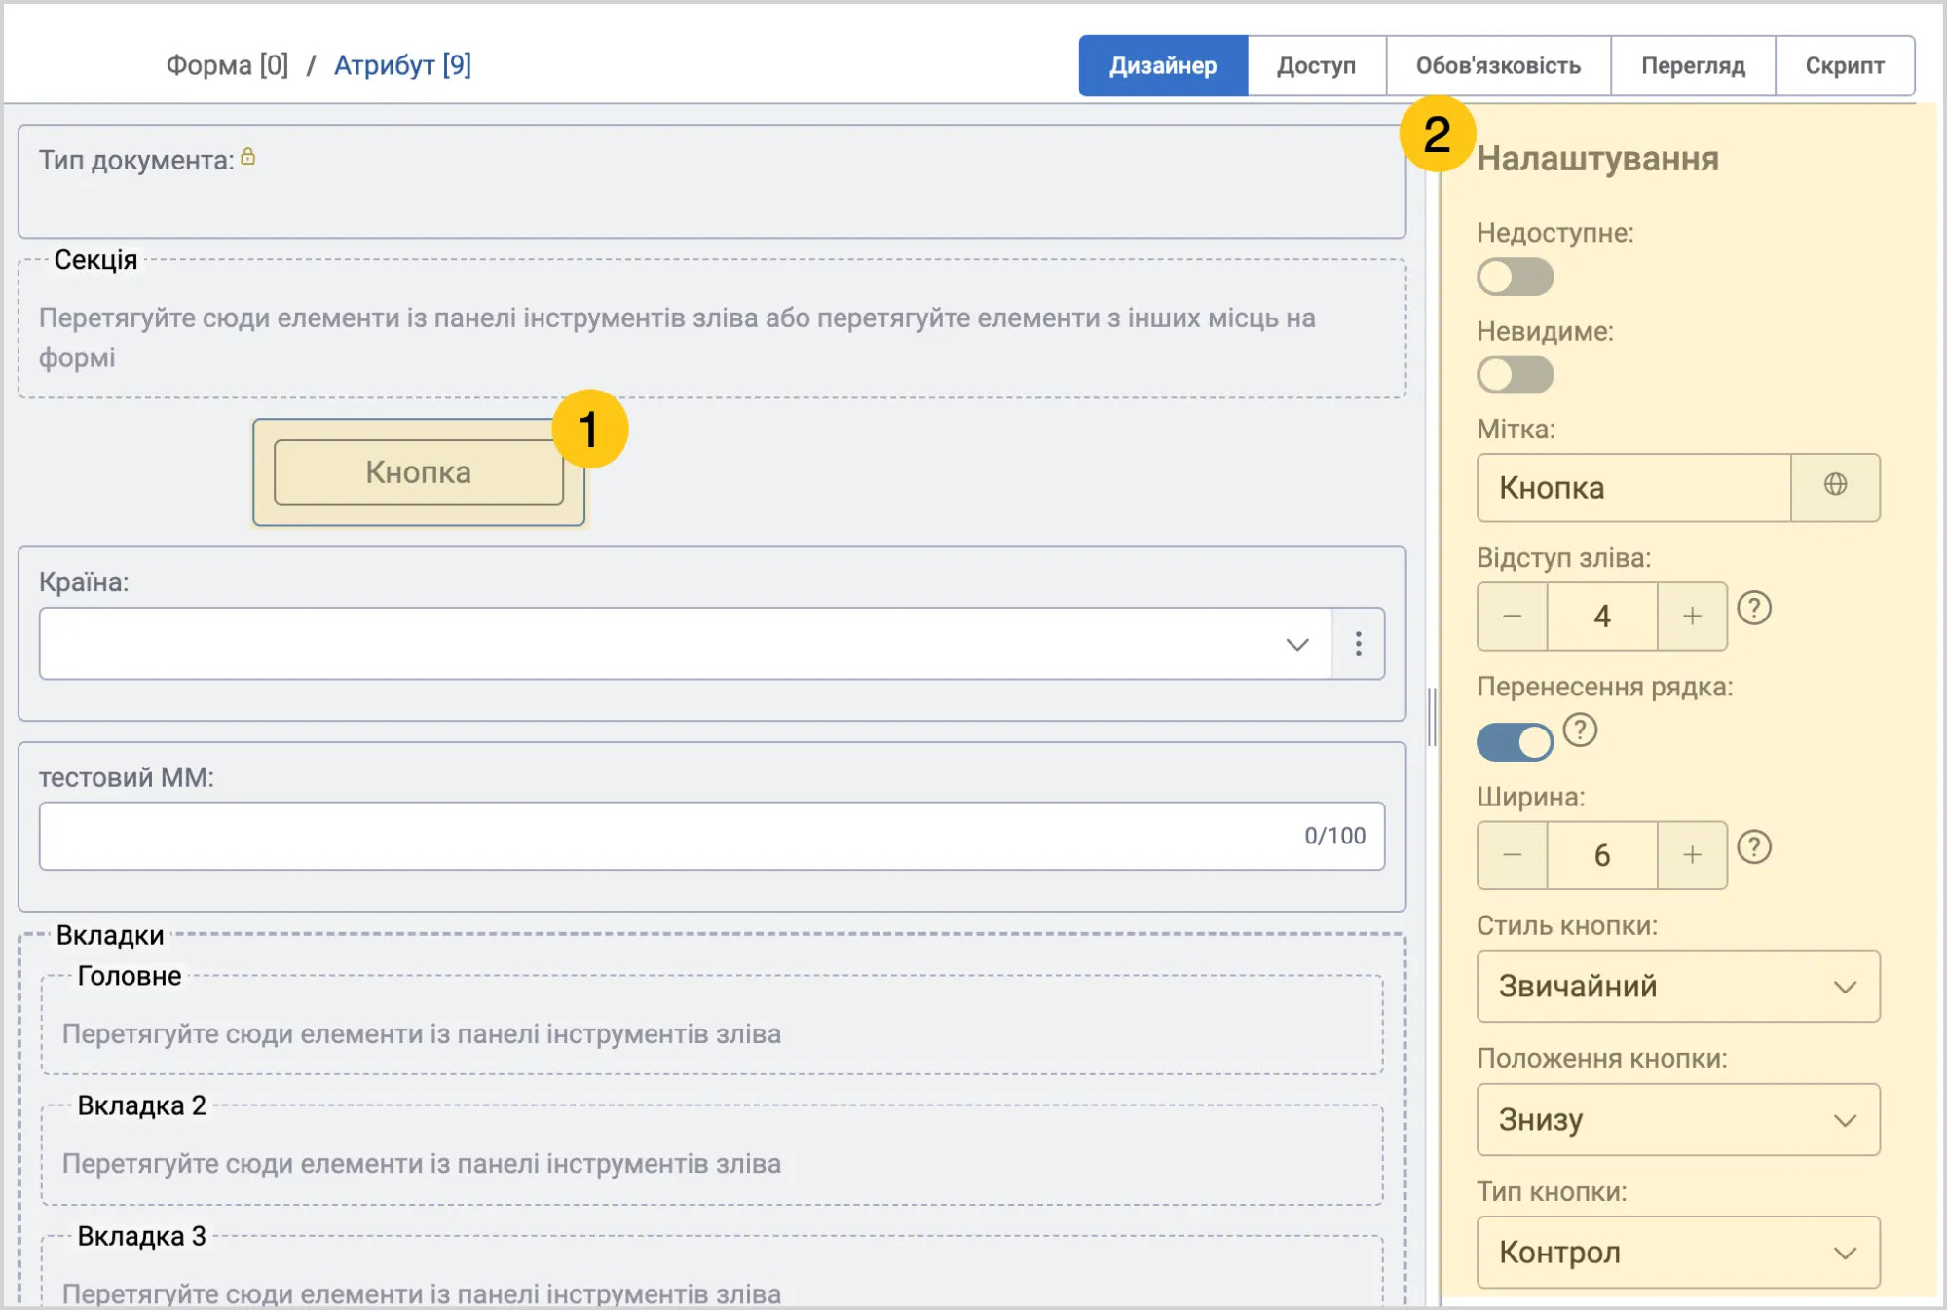
Task: Click into тестовий ММ text field
Action: click(x=711, y=836)
